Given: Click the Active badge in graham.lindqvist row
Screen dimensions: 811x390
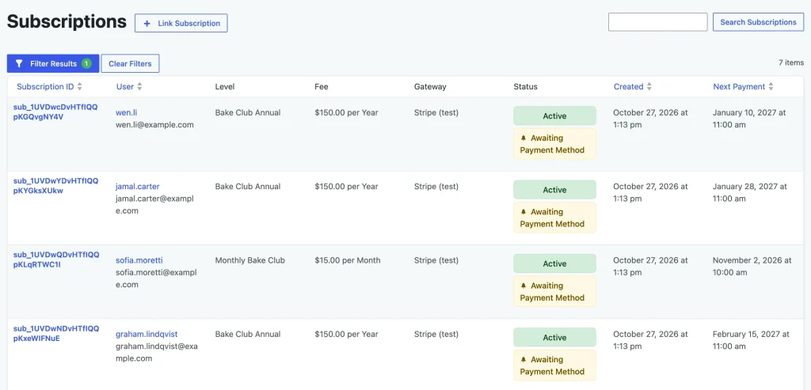Looking at the screenshot, I should (x=554, y=338).
